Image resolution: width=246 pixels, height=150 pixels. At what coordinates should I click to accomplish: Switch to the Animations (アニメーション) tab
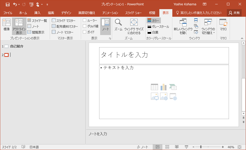coord(110,13)
